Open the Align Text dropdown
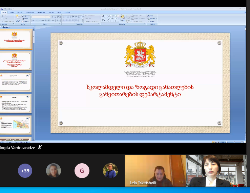Screen dimensions: 250x193 click(87, 19)
